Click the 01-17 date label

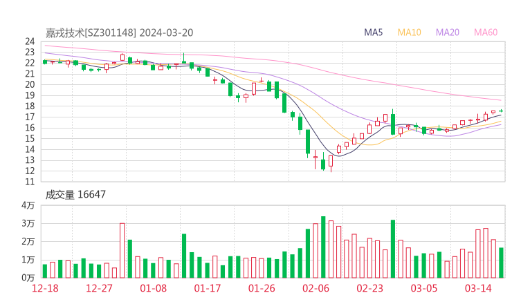click(208, 288)
